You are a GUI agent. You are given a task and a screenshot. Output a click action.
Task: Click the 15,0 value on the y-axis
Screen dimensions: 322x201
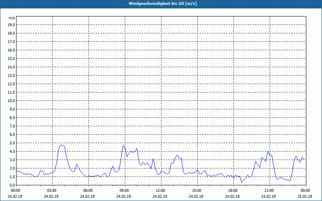pyautogui.click(x=11, y=58)
